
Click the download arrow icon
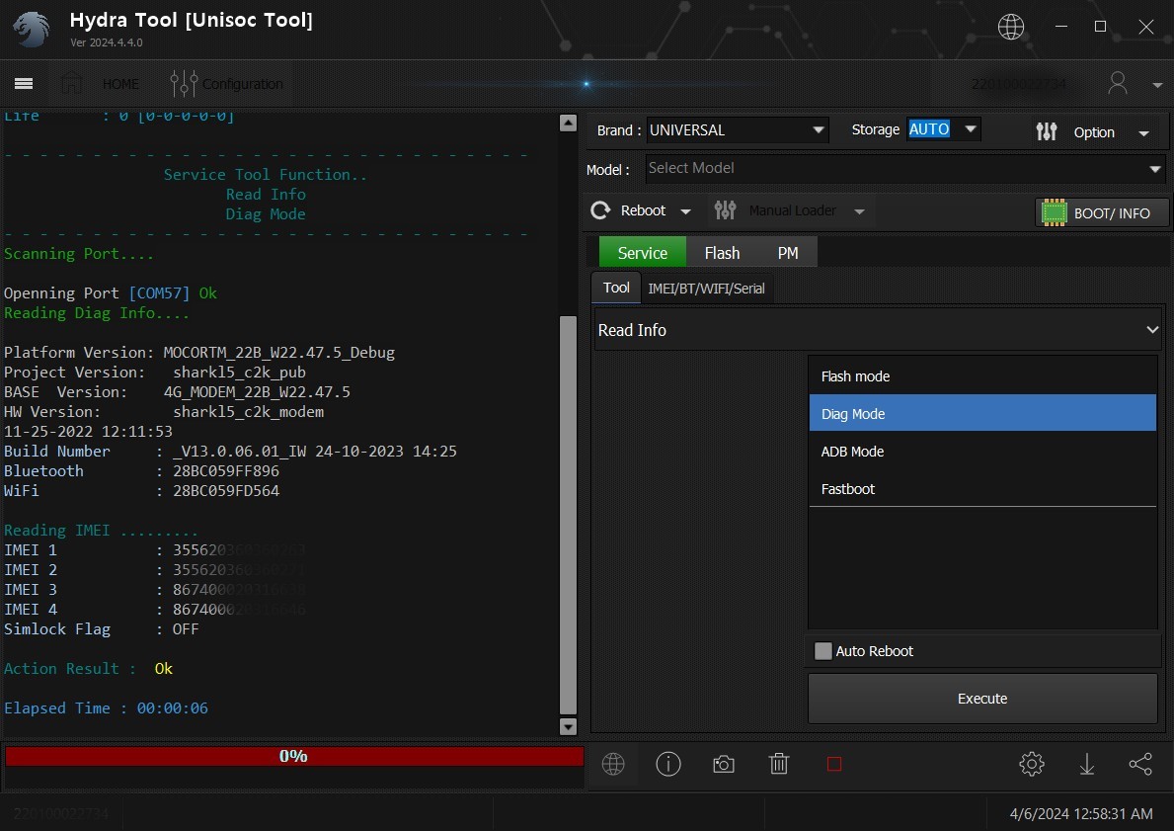point(1086,765)
